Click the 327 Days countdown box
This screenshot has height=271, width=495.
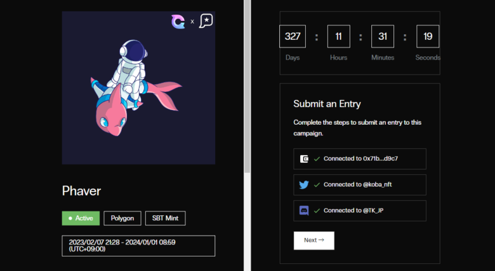point(293,36)
